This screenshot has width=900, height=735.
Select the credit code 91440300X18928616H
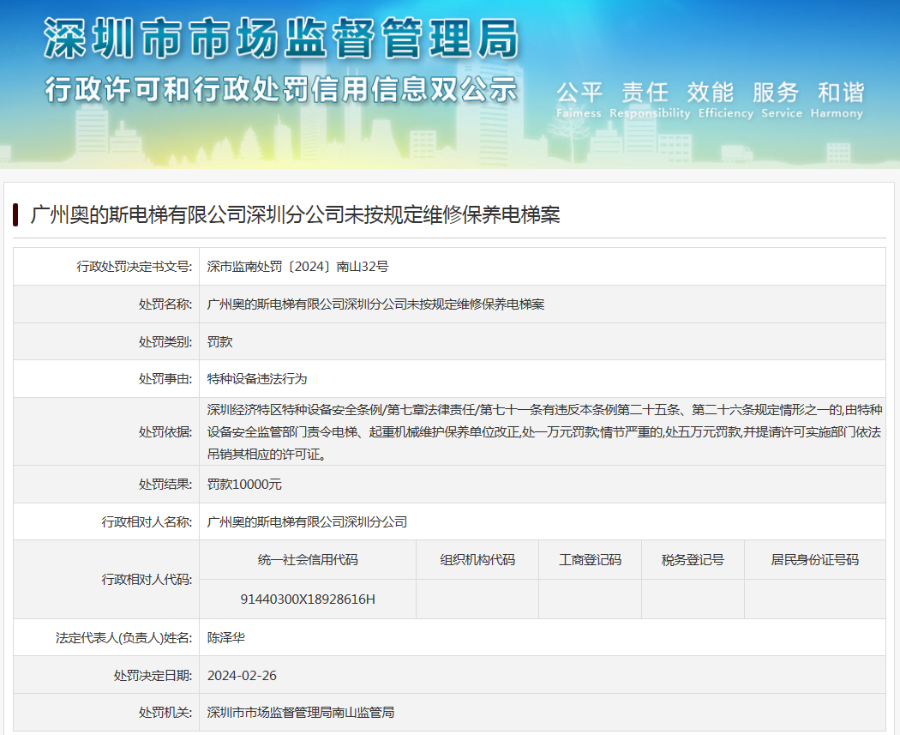[x=308, y=599]
